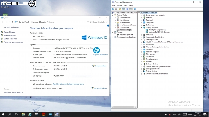This screenshot has width=209, height=117.
Task: Click the up arrow in System window navigation
Action: [12, 22]
